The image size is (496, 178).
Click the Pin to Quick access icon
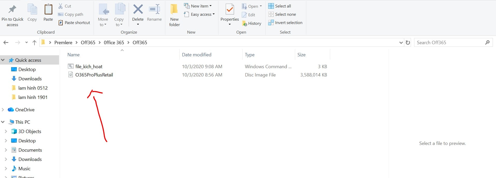click(12, 10)
